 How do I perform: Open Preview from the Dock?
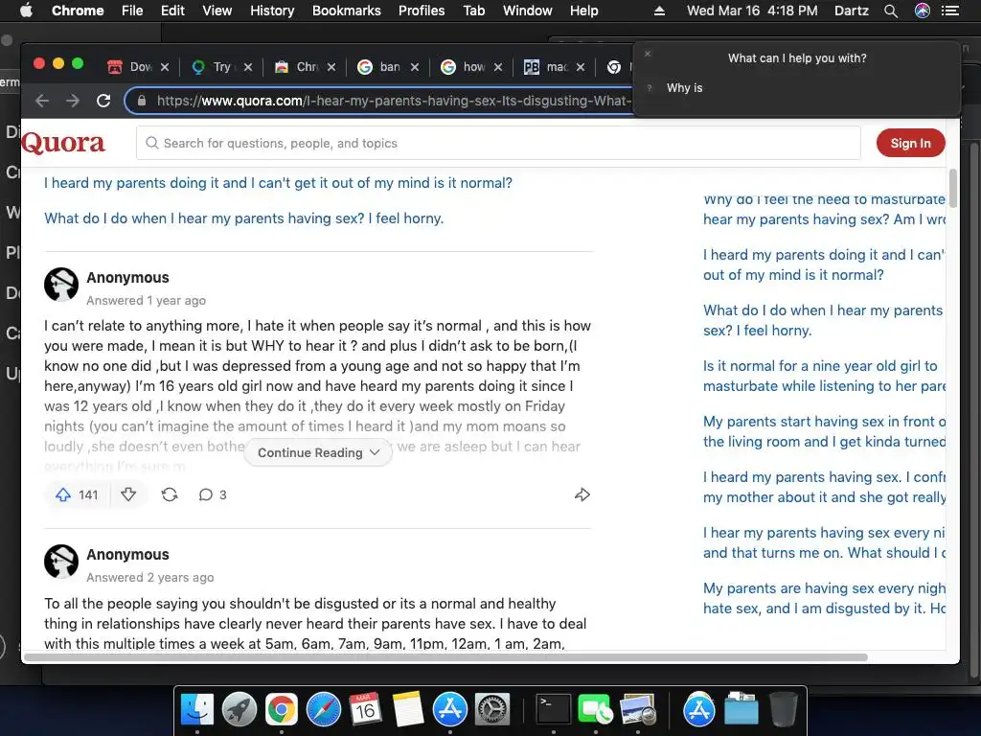tap(637, 710)
